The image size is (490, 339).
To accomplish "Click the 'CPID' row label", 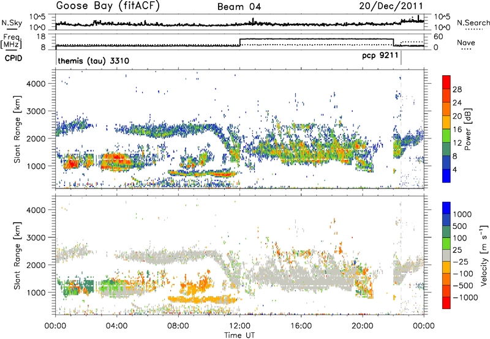I will [13, 58].
